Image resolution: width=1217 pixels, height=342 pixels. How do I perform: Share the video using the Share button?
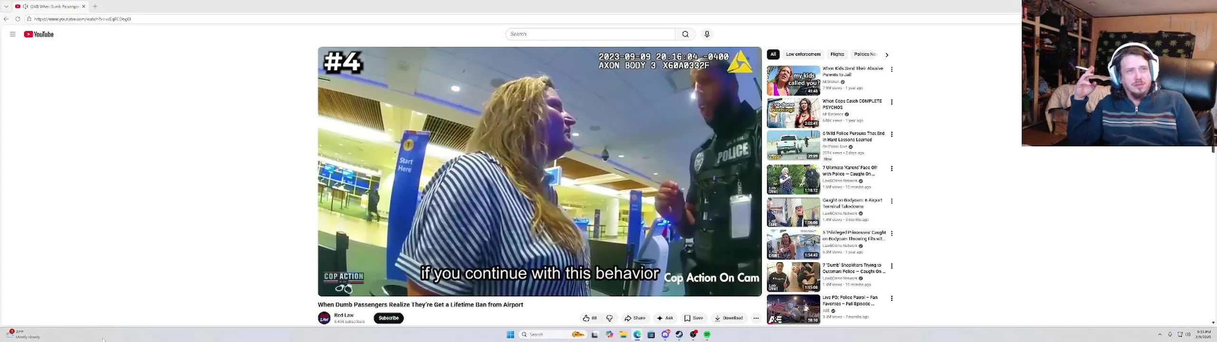tap(635, 318)
